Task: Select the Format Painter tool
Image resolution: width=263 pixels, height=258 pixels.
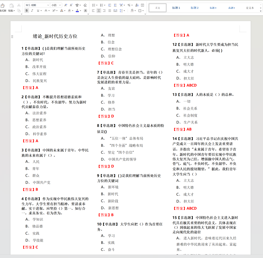Action: click(3, 5)
